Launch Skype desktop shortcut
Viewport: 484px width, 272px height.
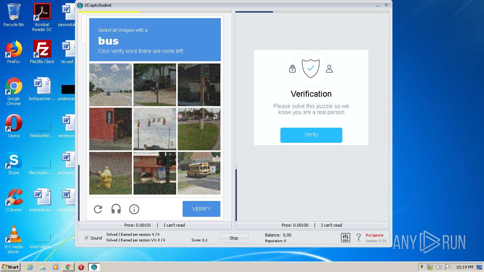pos(14,163)
